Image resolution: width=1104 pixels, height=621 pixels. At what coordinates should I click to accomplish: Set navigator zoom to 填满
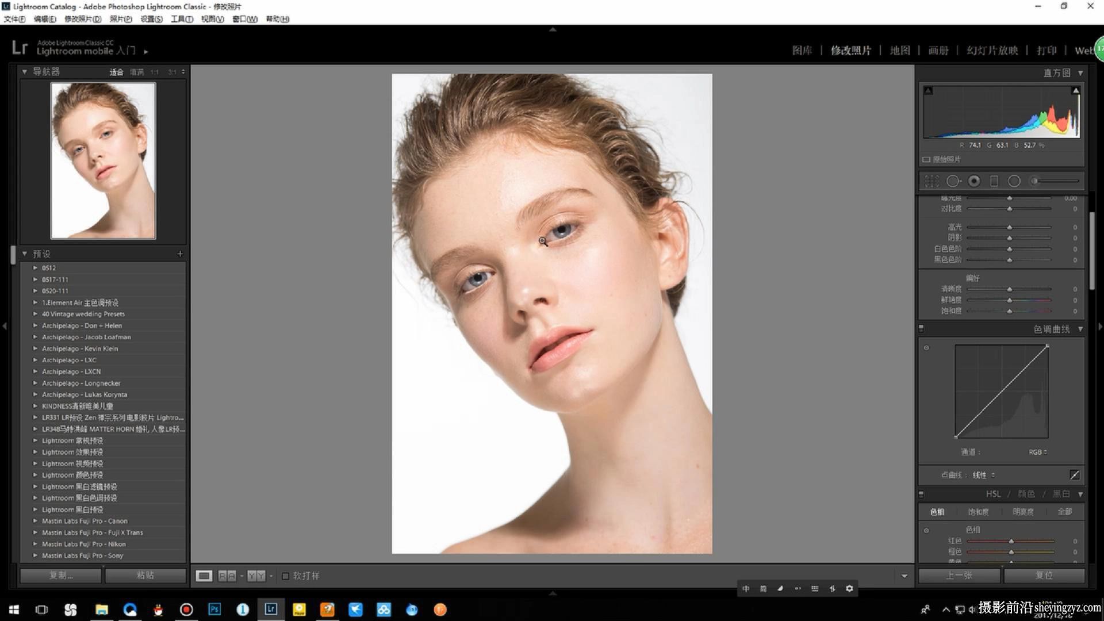137,72
